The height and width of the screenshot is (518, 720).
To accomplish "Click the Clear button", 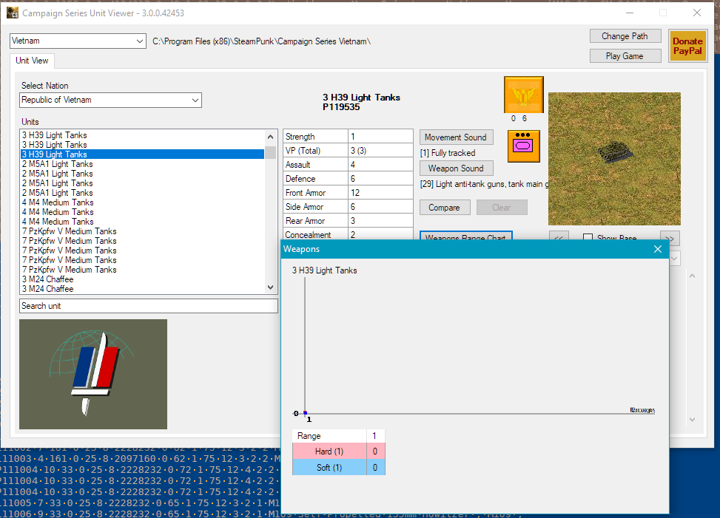I will (502, 207).
